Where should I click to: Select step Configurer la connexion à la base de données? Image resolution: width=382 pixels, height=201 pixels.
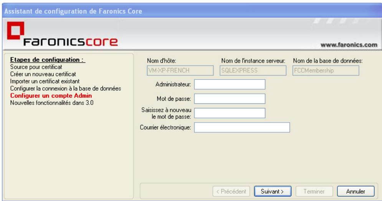pyautogui.click(x=66, y=88)
